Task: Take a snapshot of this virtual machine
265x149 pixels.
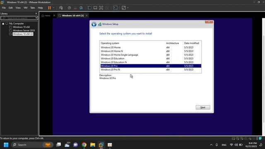Action: point(69,8)
